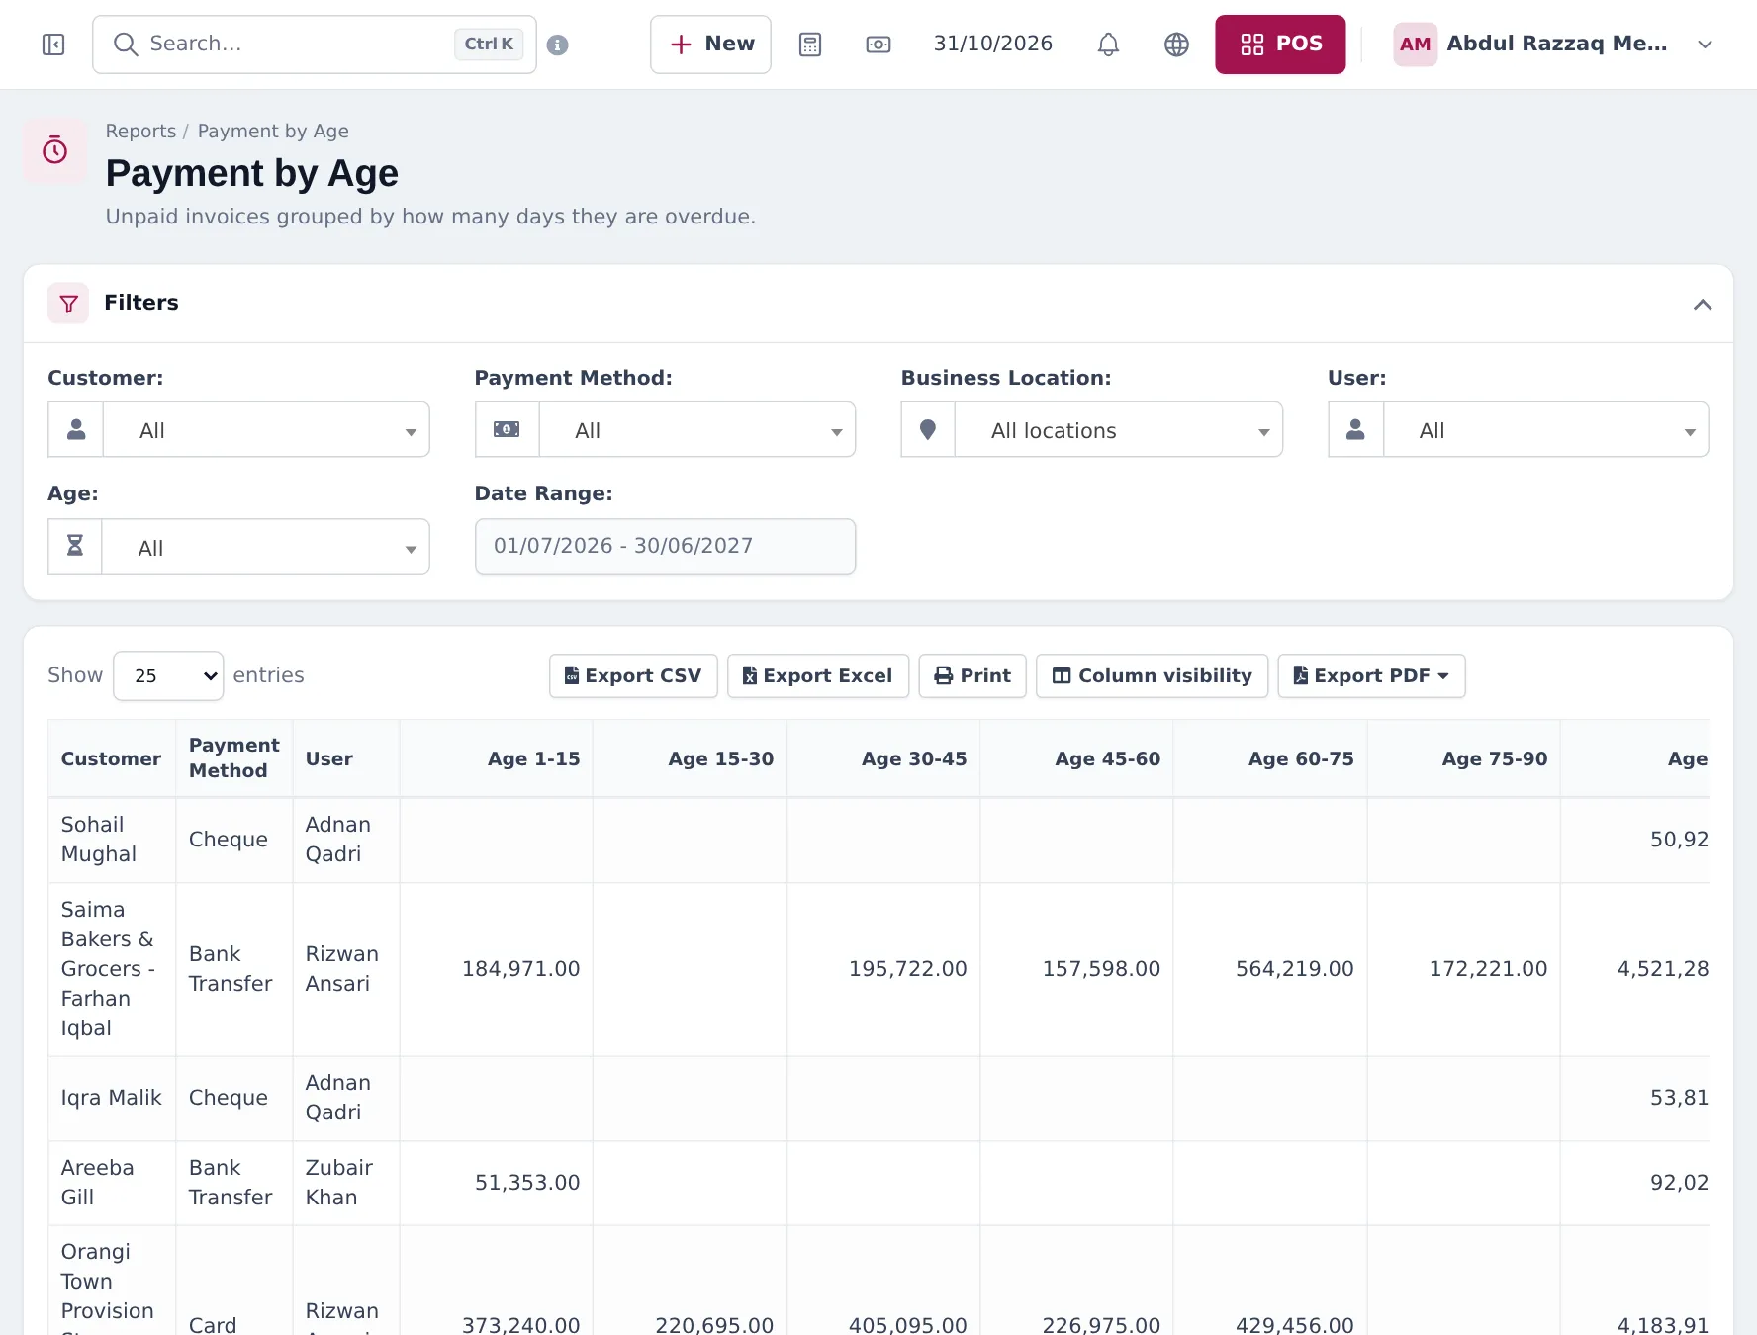1757x1335 pixels.
Task: Select the Iqra Malik cell
Action: coord(112,1098)
